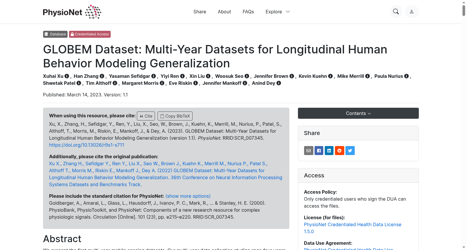Click the 'Access Policy:' label
This screenshot has width=466, height=250.
pos(320,192)
